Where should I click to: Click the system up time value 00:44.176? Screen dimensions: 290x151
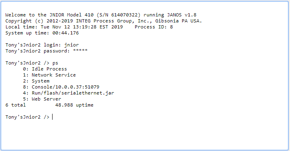[x=65, y=33]
